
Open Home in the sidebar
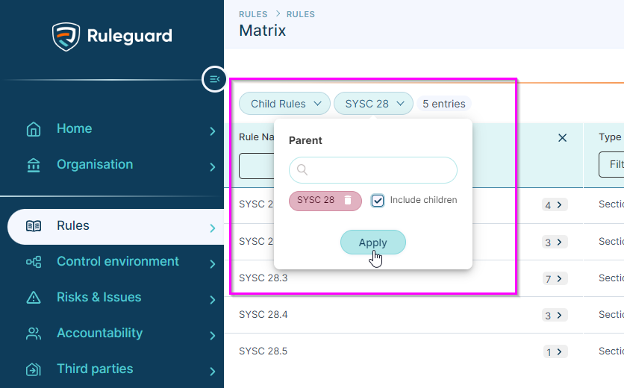click(x=74, y=128)
